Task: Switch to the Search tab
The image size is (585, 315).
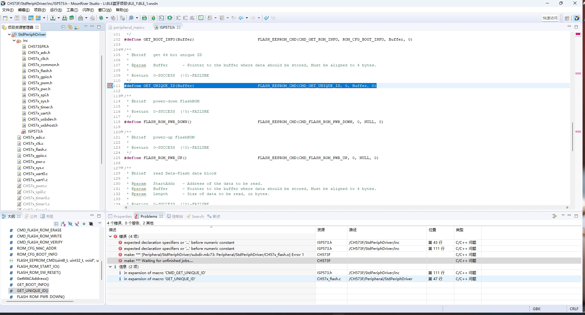Action: 195,216
